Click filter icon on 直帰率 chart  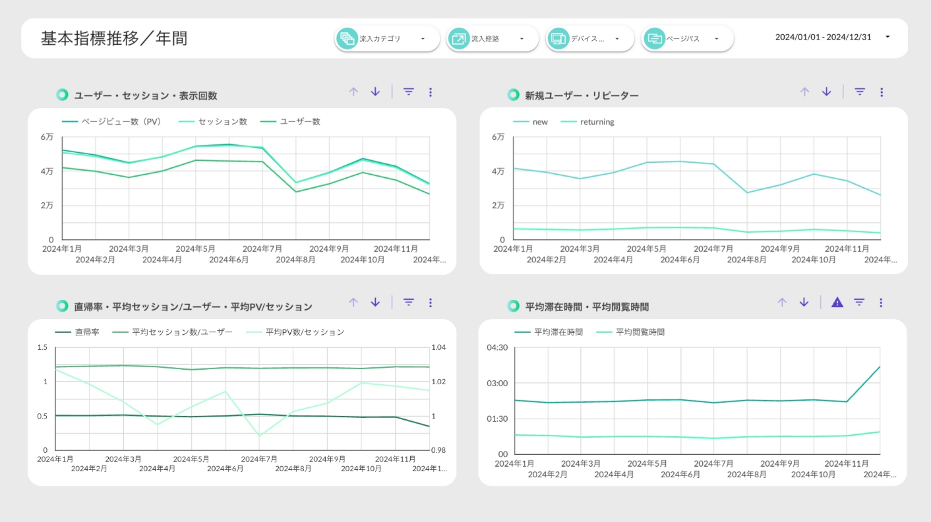tap(409, 303)
